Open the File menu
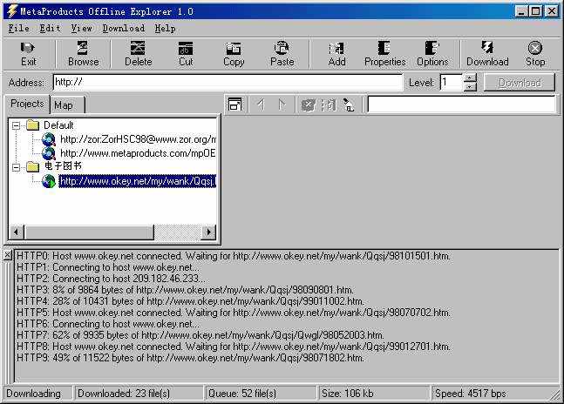564x404 pixels. point(18,28)
